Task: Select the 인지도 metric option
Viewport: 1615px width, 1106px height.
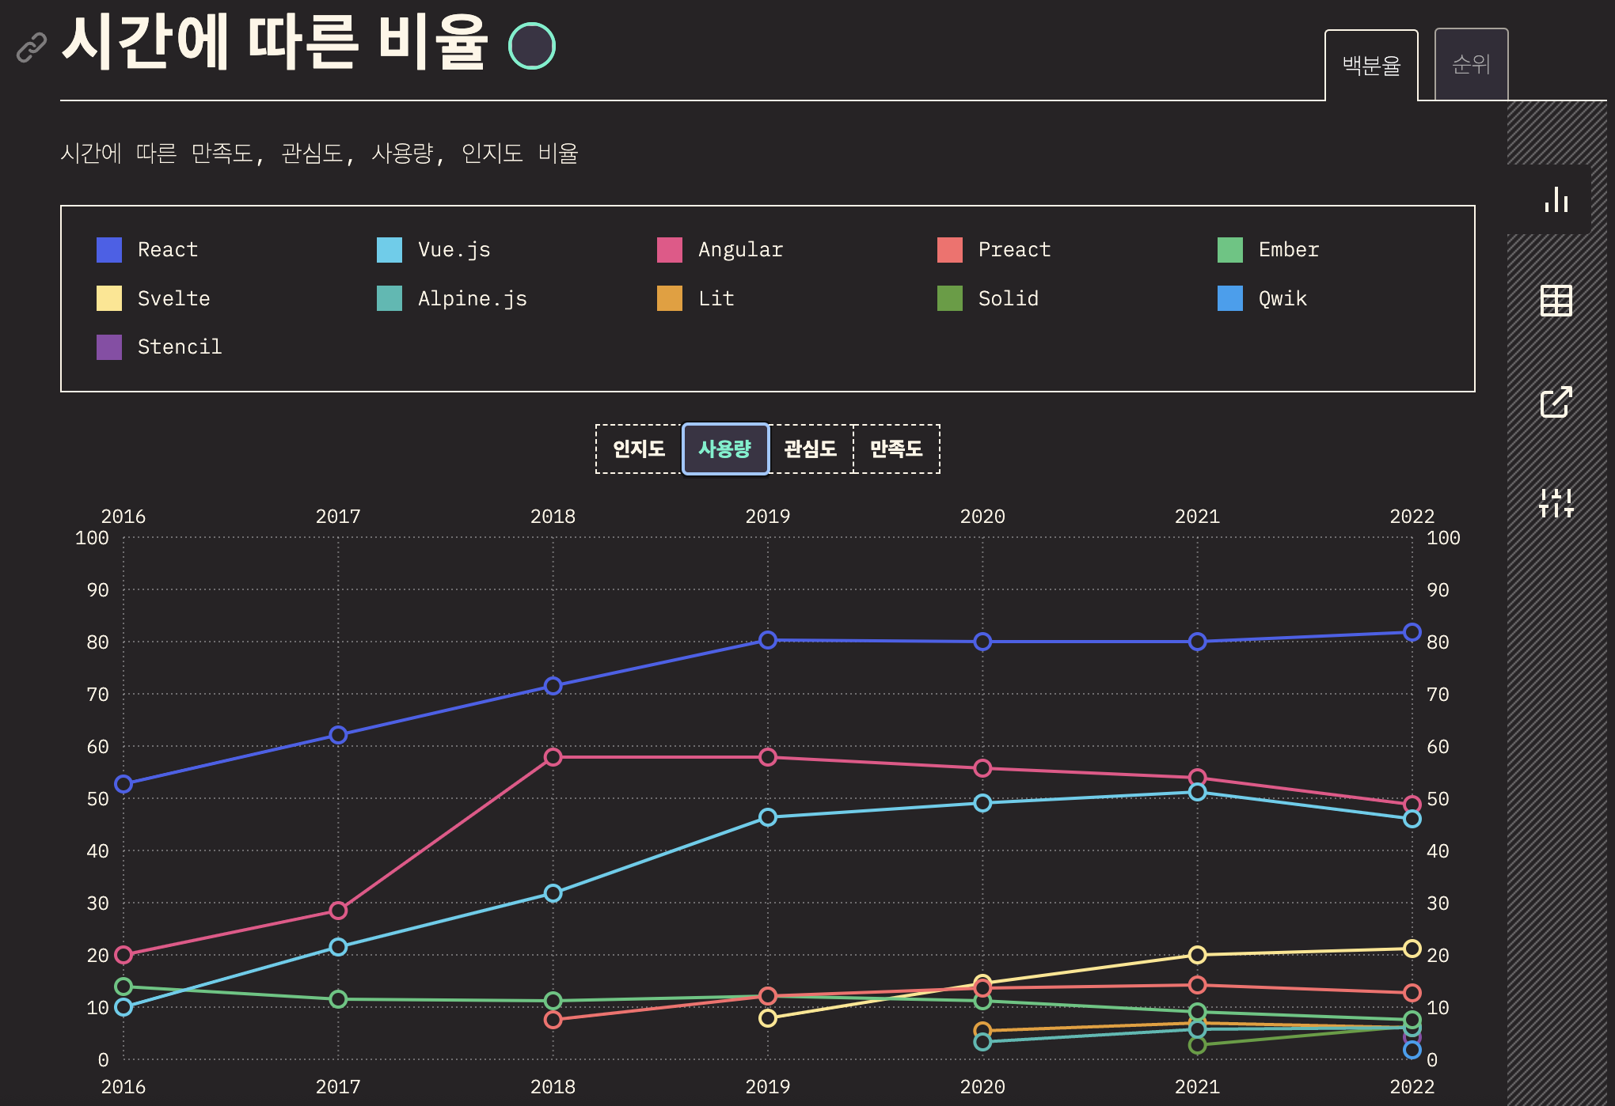Action: pyautogui.click(x=639, y=449)
